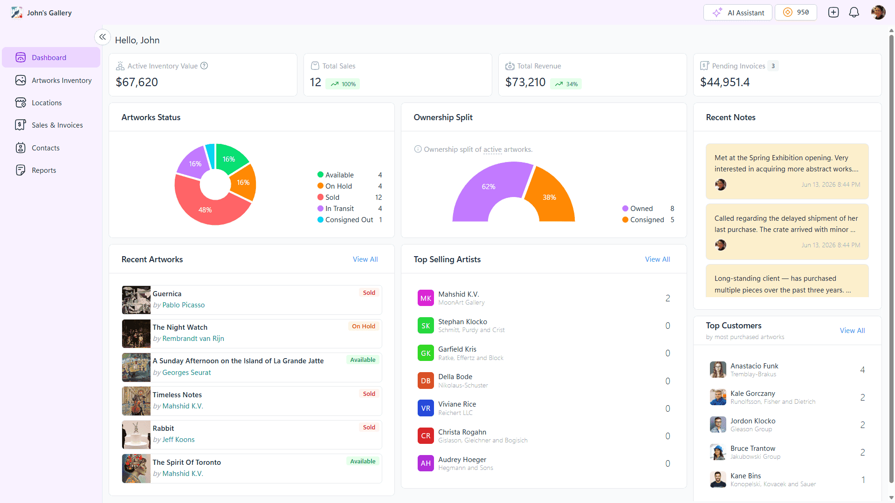
Task: Click the Total Sales 100% trend badge
Action: click(x=343, y=84)
